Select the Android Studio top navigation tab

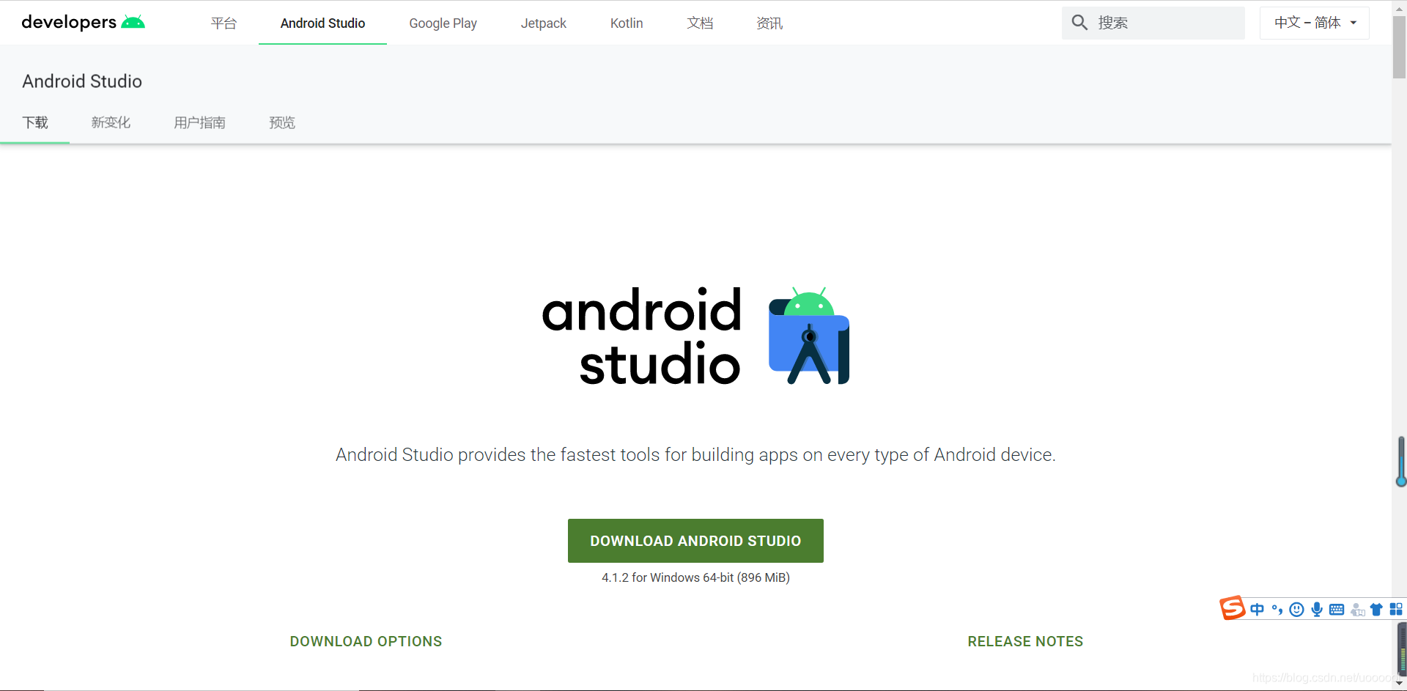tap(322, 23)
